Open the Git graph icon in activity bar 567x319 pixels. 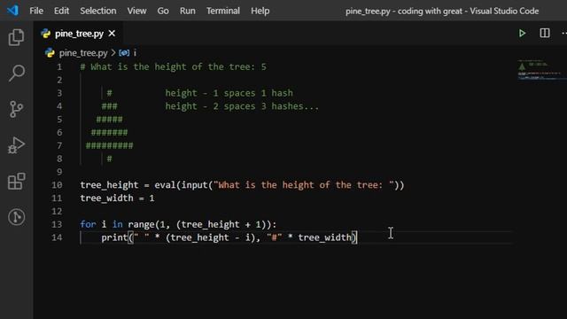[x=16, y=217]
